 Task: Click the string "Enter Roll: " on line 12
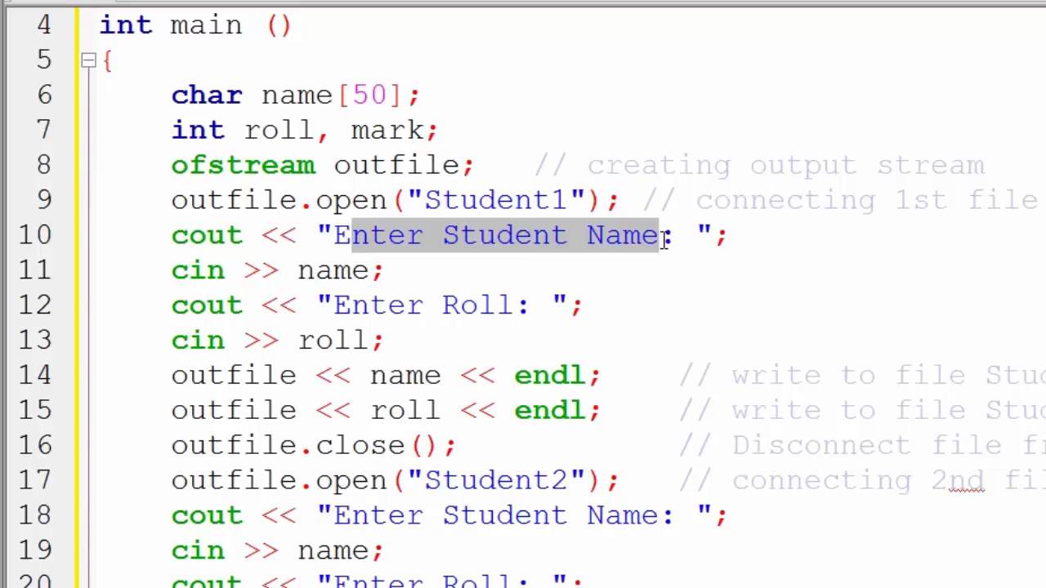[x=442, y=305]
